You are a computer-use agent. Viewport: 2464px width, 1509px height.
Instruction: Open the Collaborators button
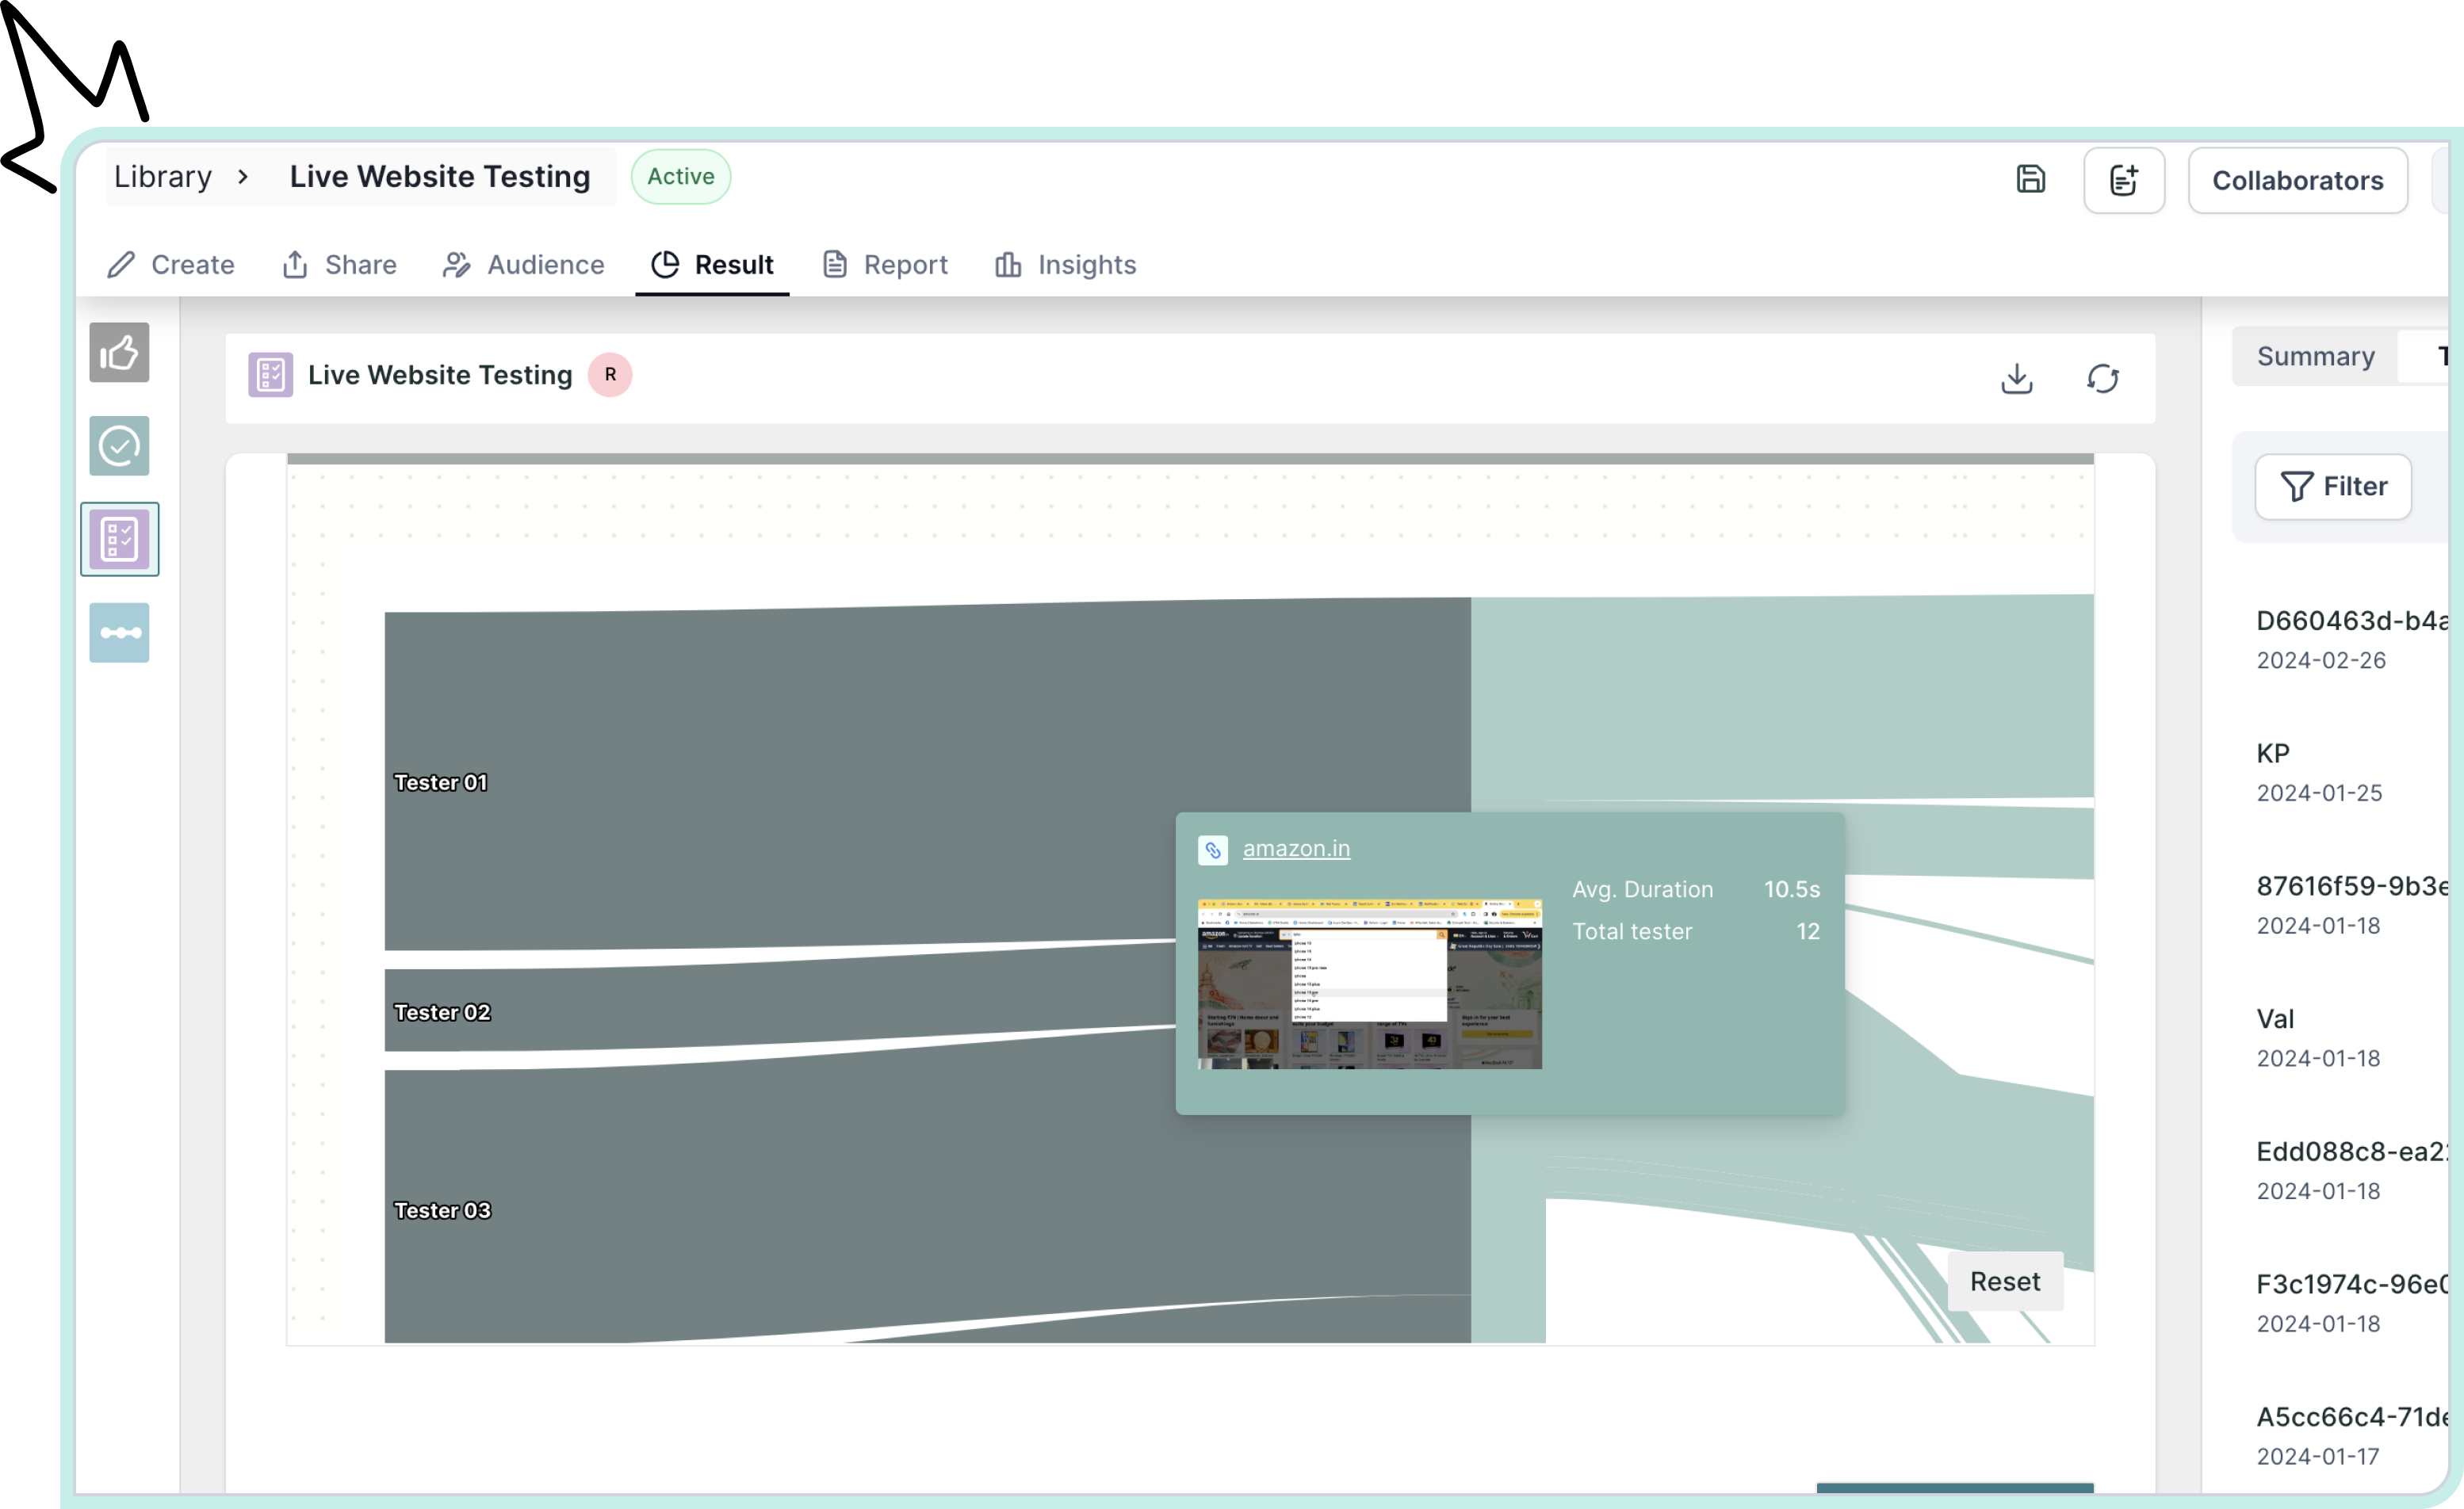pos(2297,180)
